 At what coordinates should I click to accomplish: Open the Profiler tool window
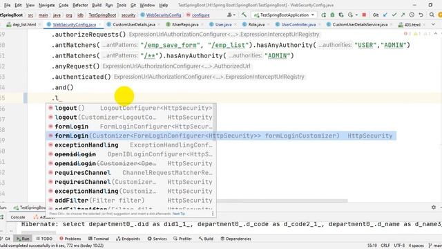(182, 239)
